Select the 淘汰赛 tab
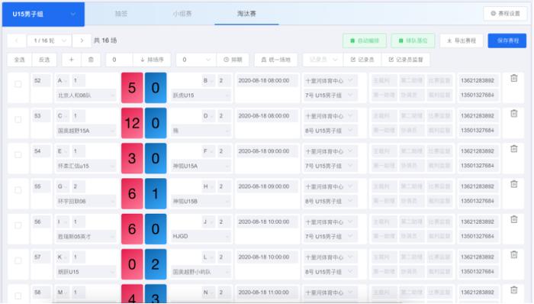Screen dimensions: 534x304 tap(246, 14)
